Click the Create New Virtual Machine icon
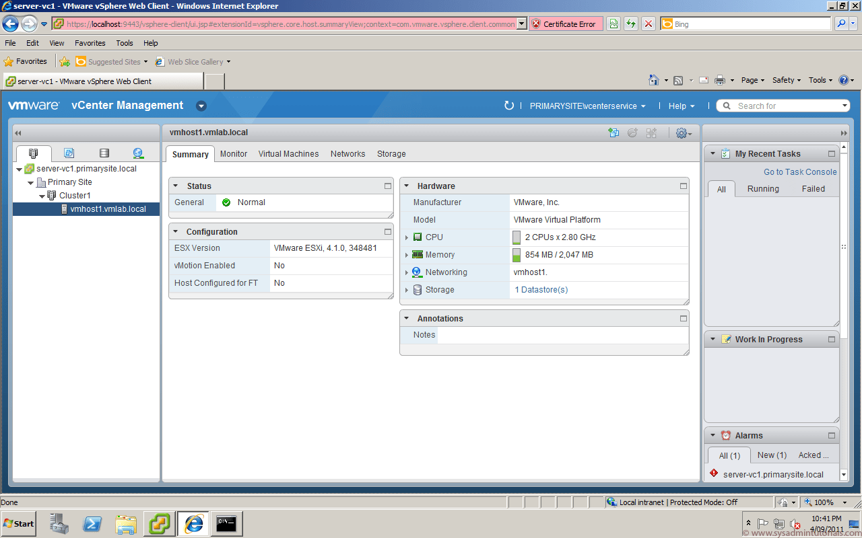 614,132
